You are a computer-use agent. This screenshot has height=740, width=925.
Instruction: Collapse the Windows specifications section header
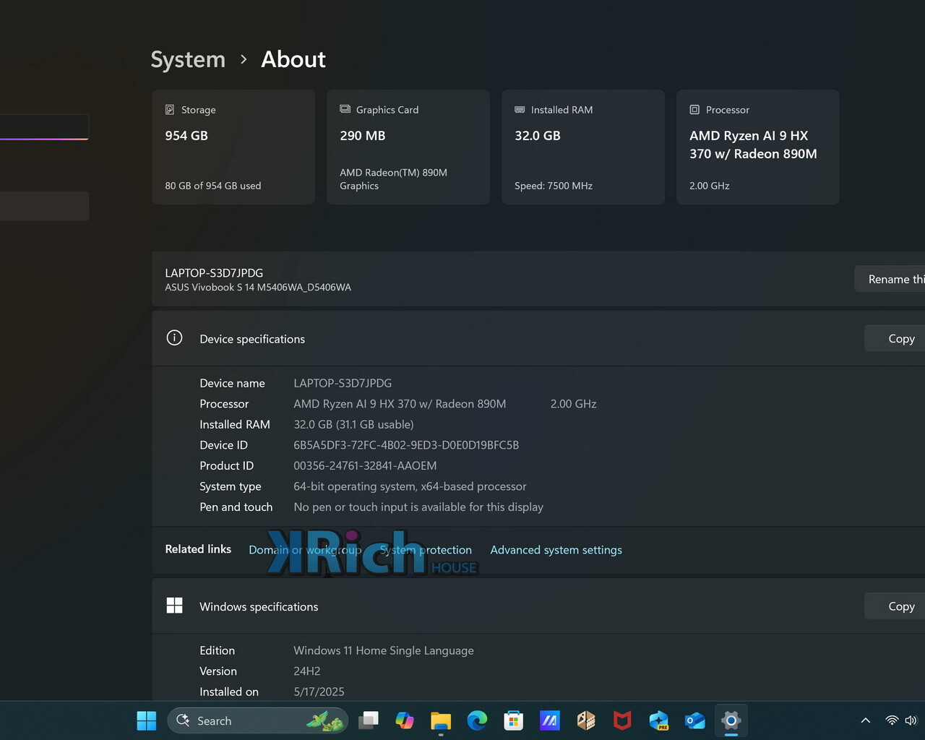(538, 606)
